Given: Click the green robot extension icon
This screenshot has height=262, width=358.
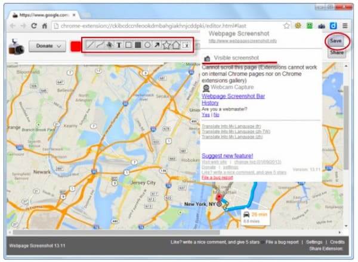Looking at the screenshot, I should click(310, 26).
